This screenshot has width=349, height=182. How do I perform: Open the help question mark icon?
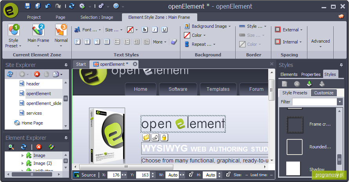[x=116, y=6]
